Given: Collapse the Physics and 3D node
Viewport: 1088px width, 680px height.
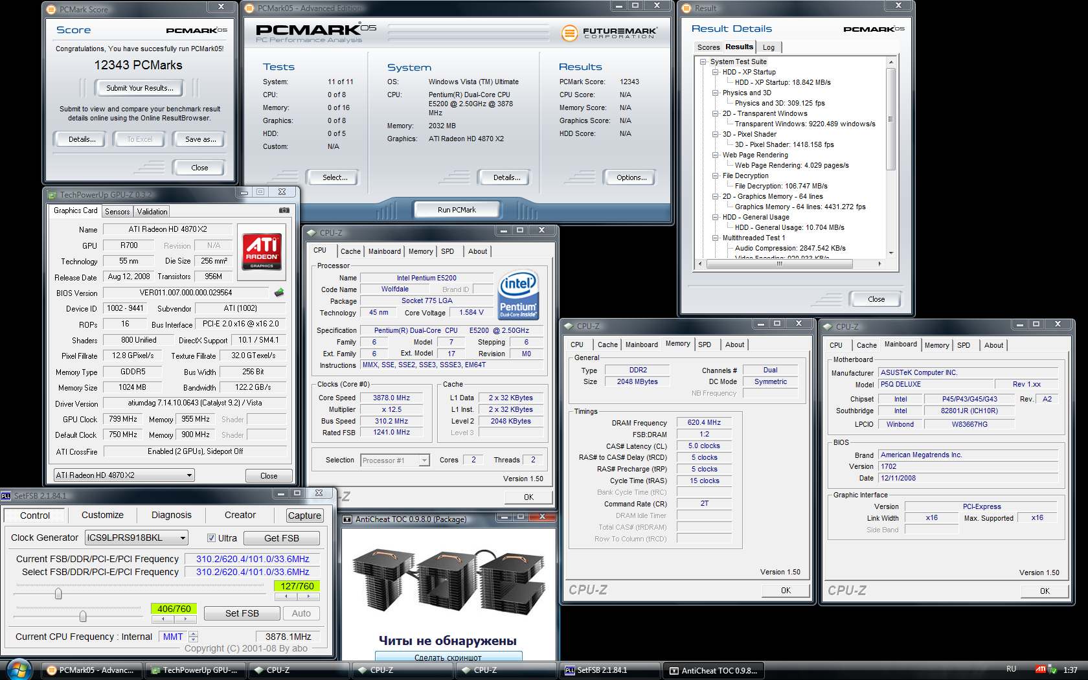Looking at the screenshot, I should pos(716,93).
